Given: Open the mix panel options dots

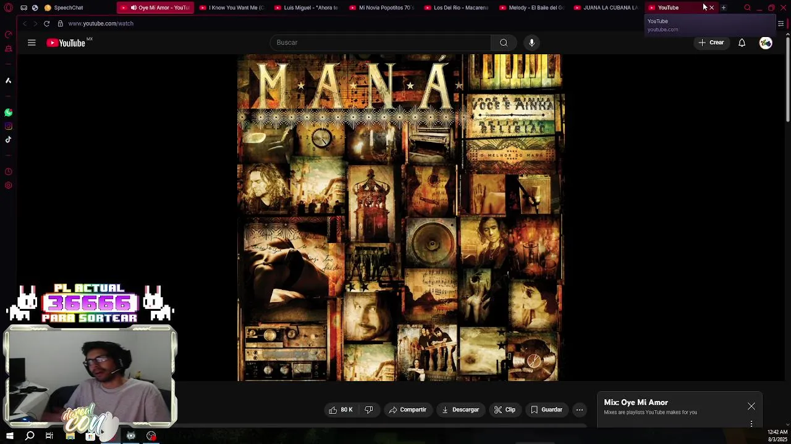Looking at the screenshot, I should click(751, 424).
